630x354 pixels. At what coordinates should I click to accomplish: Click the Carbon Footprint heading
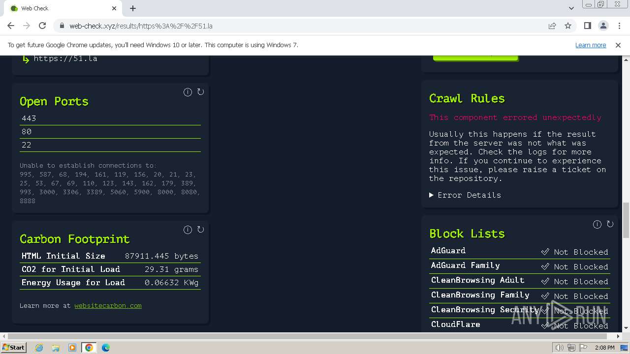[x=75, y=239]
